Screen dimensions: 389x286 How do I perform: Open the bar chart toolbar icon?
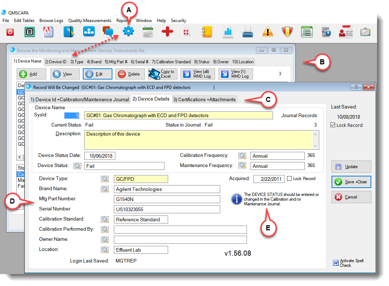click(228, 32)
